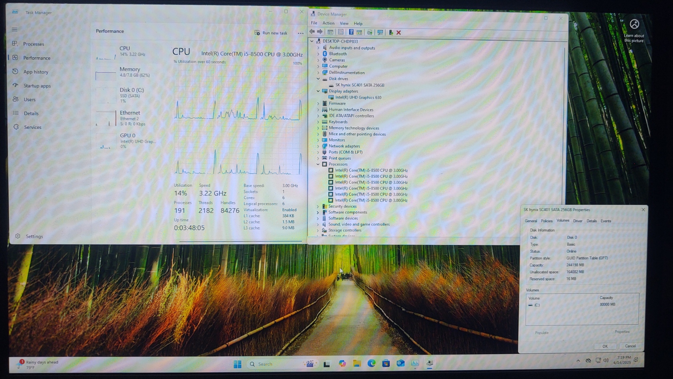This screenshot has width=673, height=379.
Task: Click OK in SK hynix Properties dialog
Action: [x=605, y=346]
